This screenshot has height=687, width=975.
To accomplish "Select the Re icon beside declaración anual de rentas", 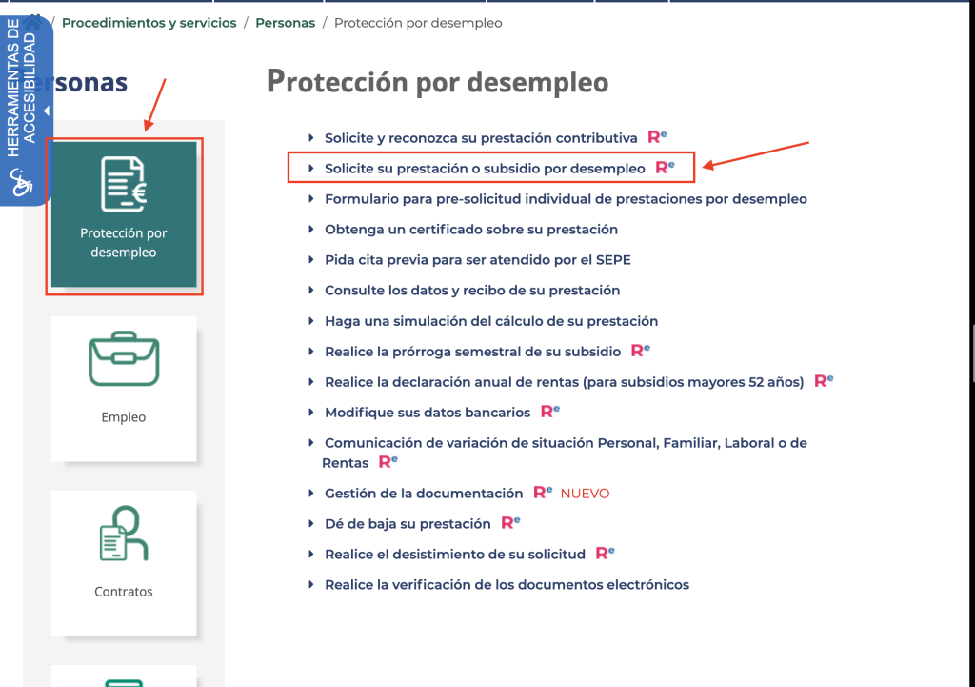I will point(823,381).
